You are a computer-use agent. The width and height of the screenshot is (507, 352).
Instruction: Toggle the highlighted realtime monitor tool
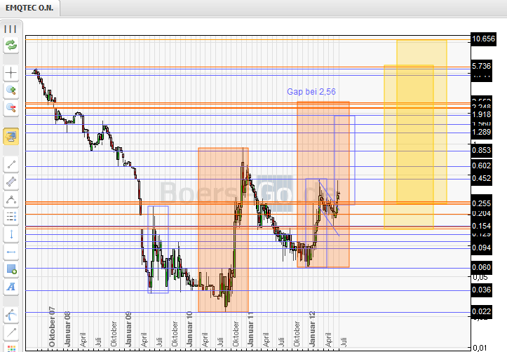pos(11,136)
